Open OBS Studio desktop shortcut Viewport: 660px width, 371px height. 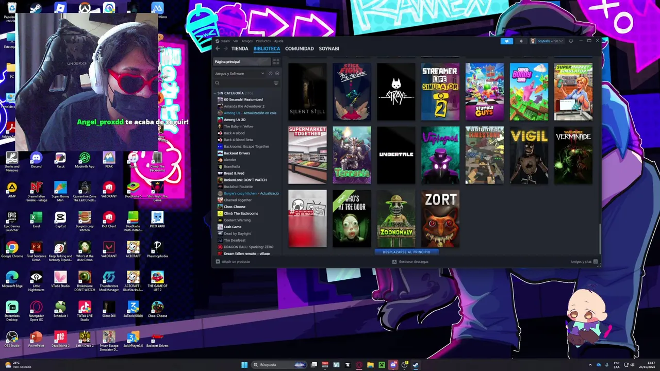[12, 340]
